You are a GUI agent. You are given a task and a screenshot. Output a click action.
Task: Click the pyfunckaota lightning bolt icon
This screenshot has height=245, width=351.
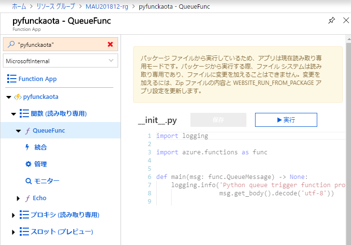(x=18, y=97)
